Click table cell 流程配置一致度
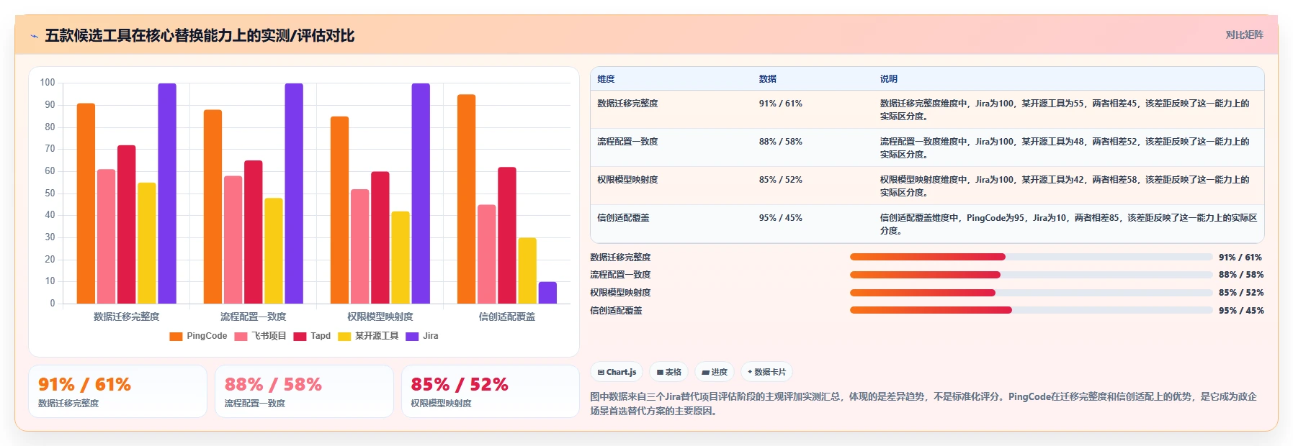Screen dimensions: 1293x446 pos(627,142)
